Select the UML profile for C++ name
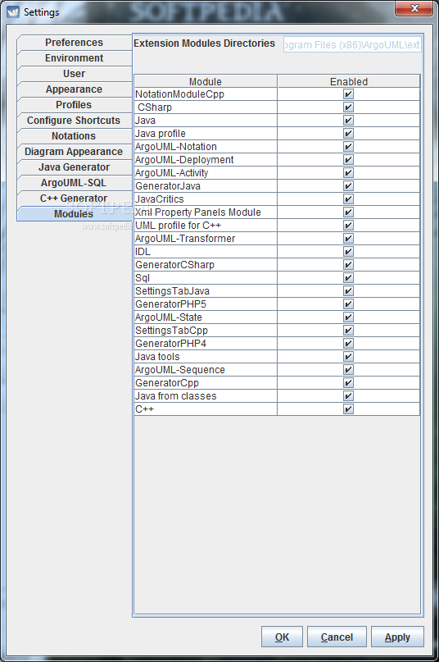Viewport: 439px width, 662px height. (178, 225)
